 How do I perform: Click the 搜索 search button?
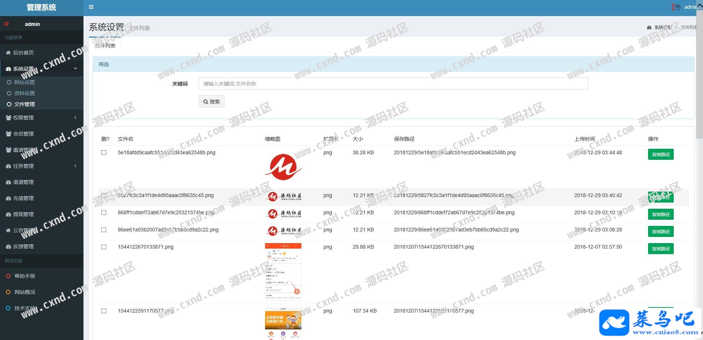(x=212, y=102)
